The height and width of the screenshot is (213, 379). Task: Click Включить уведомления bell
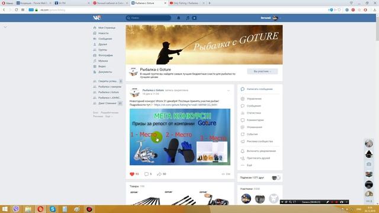[x=242, y=151]
